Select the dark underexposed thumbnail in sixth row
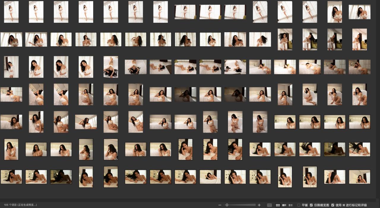The width and height of the screenshot is (380, 208). [335, 149]
